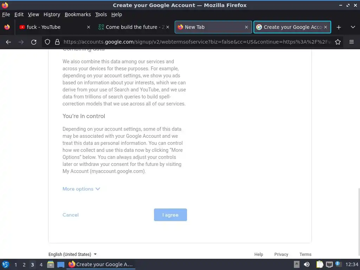Open Firefox View pinned icon
The width and height of the screenshot is (360, 270).
7,27
